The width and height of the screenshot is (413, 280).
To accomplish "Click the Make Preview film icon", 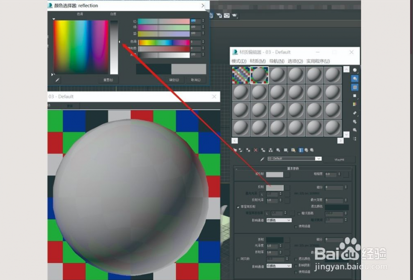I will [x=355, y=113].
